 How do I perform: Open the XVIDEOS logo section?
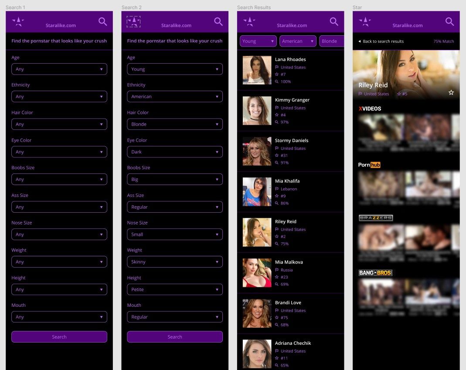[370, 109]
